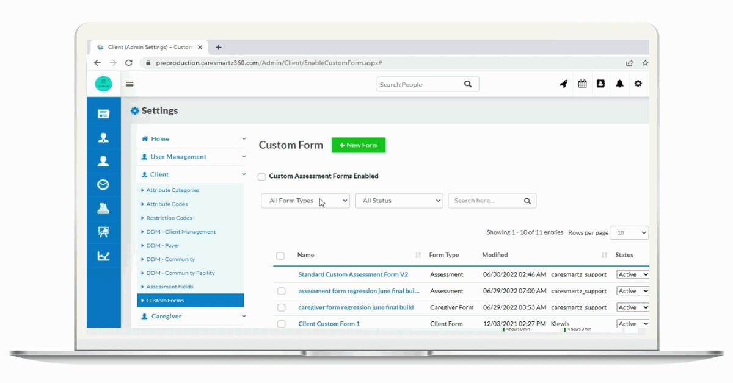The width and height of the screenshot is (733, 383).
Task: Open the Standard Custom Assessment Form V2 link
Action: [354, 274]
